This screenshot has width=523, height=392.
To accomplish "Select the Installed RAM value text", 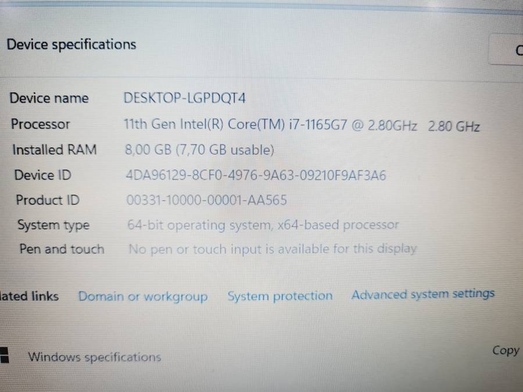I will pyautogui.click(x=198, y=149).
